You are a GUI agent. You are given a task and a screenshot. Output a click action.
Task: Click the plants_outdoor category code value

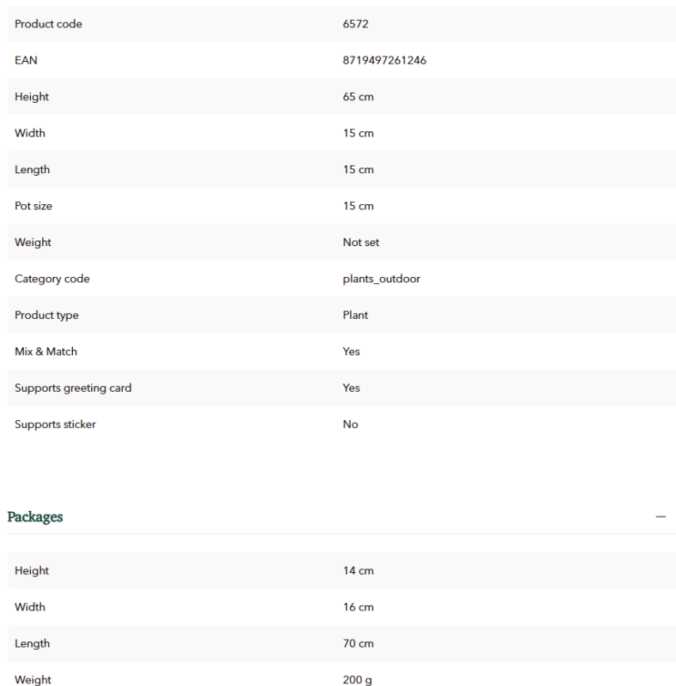coord(382,279)
